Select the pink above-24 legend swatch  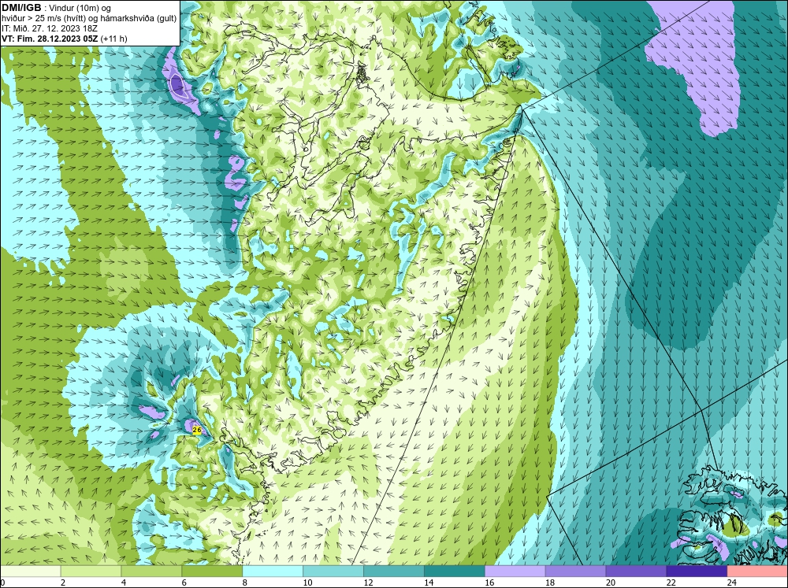tap(757, 571)
